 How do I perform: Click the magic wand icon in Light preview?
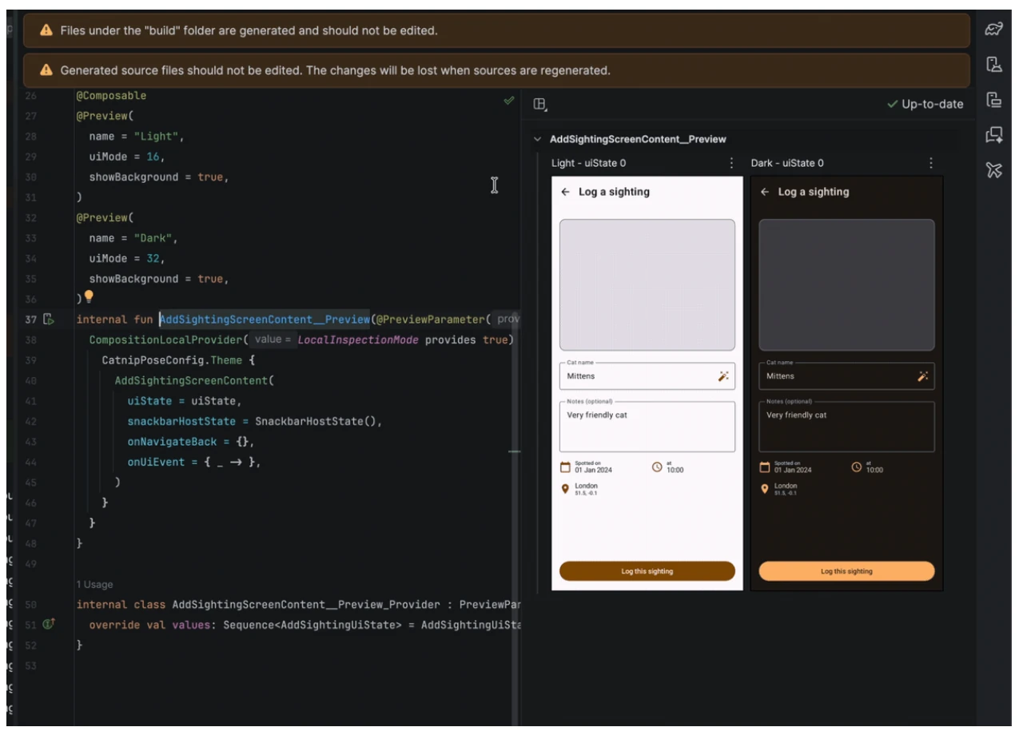point(723,376)
